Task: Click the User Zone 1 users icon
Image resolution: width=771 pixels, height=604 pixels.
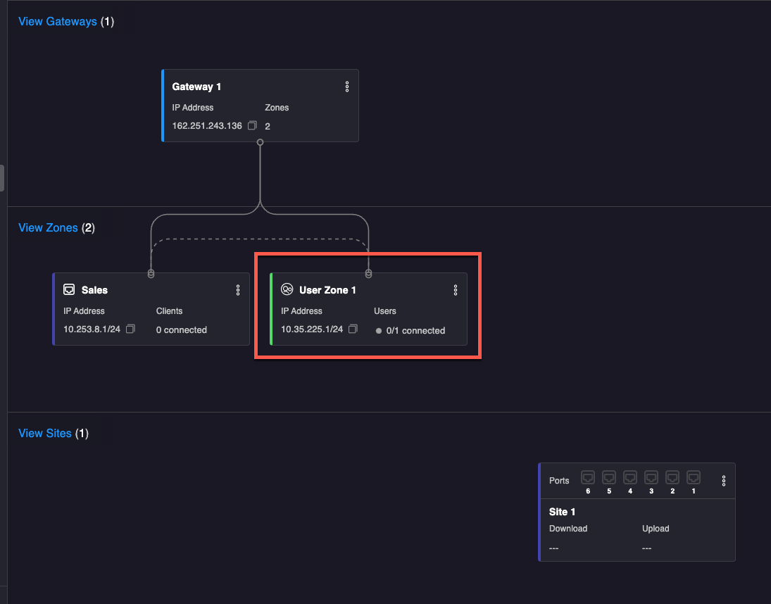Action: click(x=287, y=289)
